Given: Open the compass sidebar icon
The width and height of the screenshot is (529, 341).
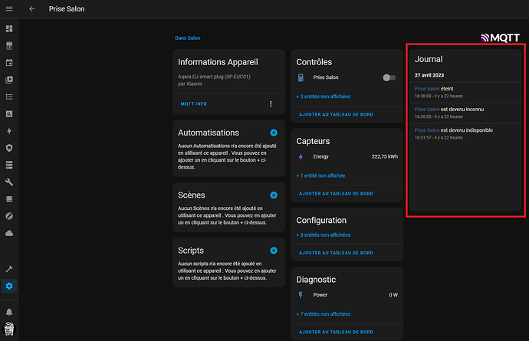Looking at the screenshot, I should click(9, 216).
